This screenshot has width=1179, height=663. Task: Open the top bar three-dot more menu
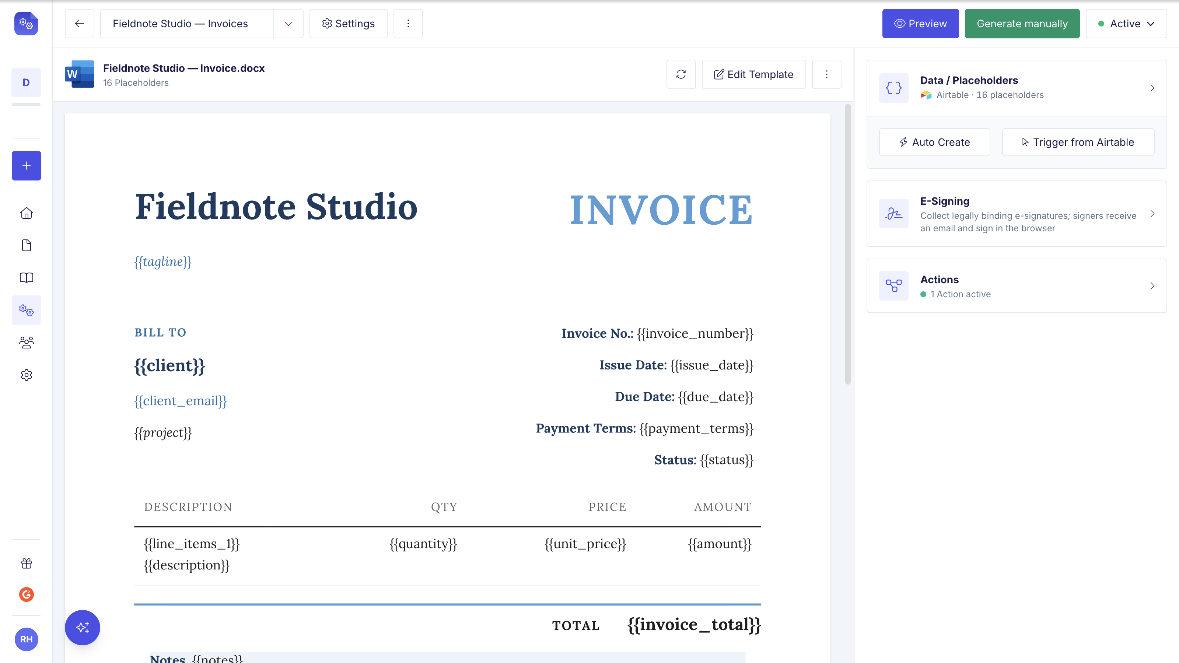tap(408, 23)
